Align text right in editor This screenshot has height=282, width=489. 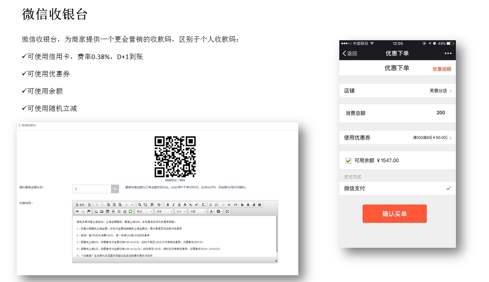pyautogui.click(x=254, y=205)
